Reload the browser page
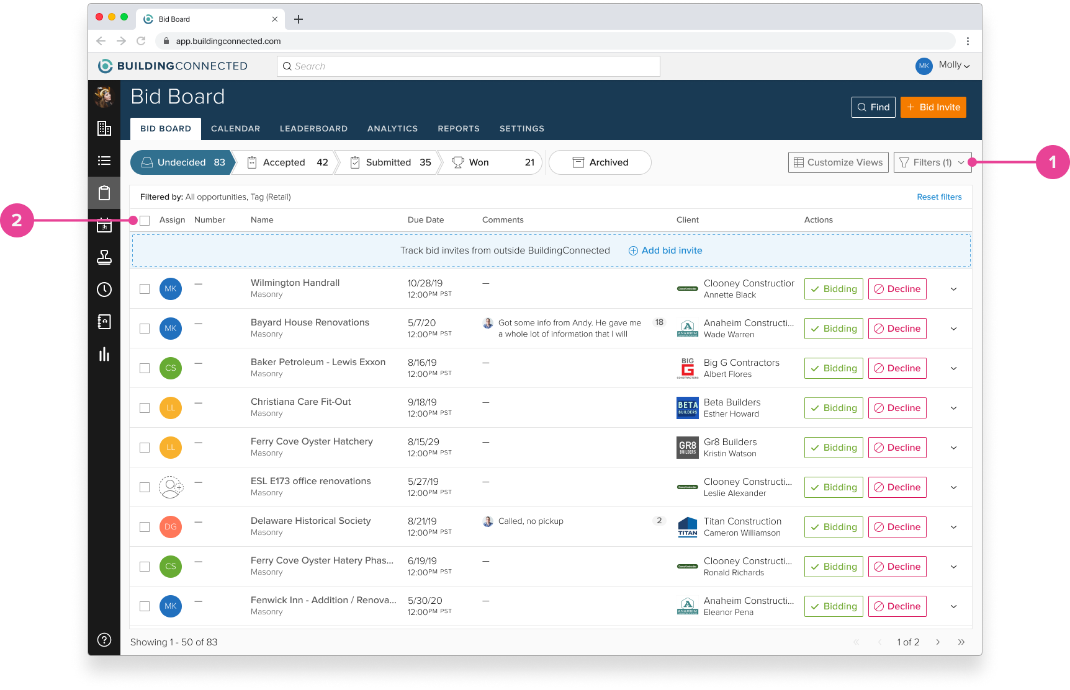1070x690 pixels. click(141, 41)
